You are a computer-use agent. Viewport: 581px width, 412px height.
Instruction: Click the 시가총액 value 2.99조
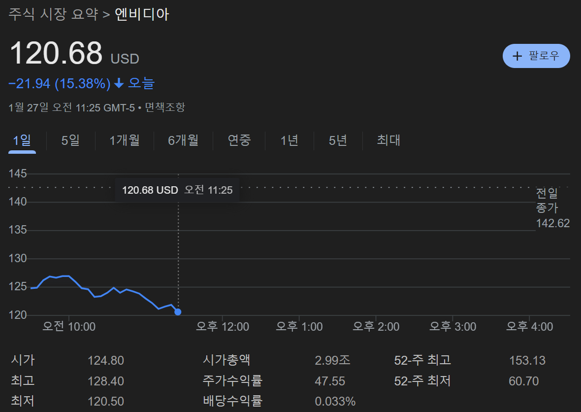[x=332, y=360]
